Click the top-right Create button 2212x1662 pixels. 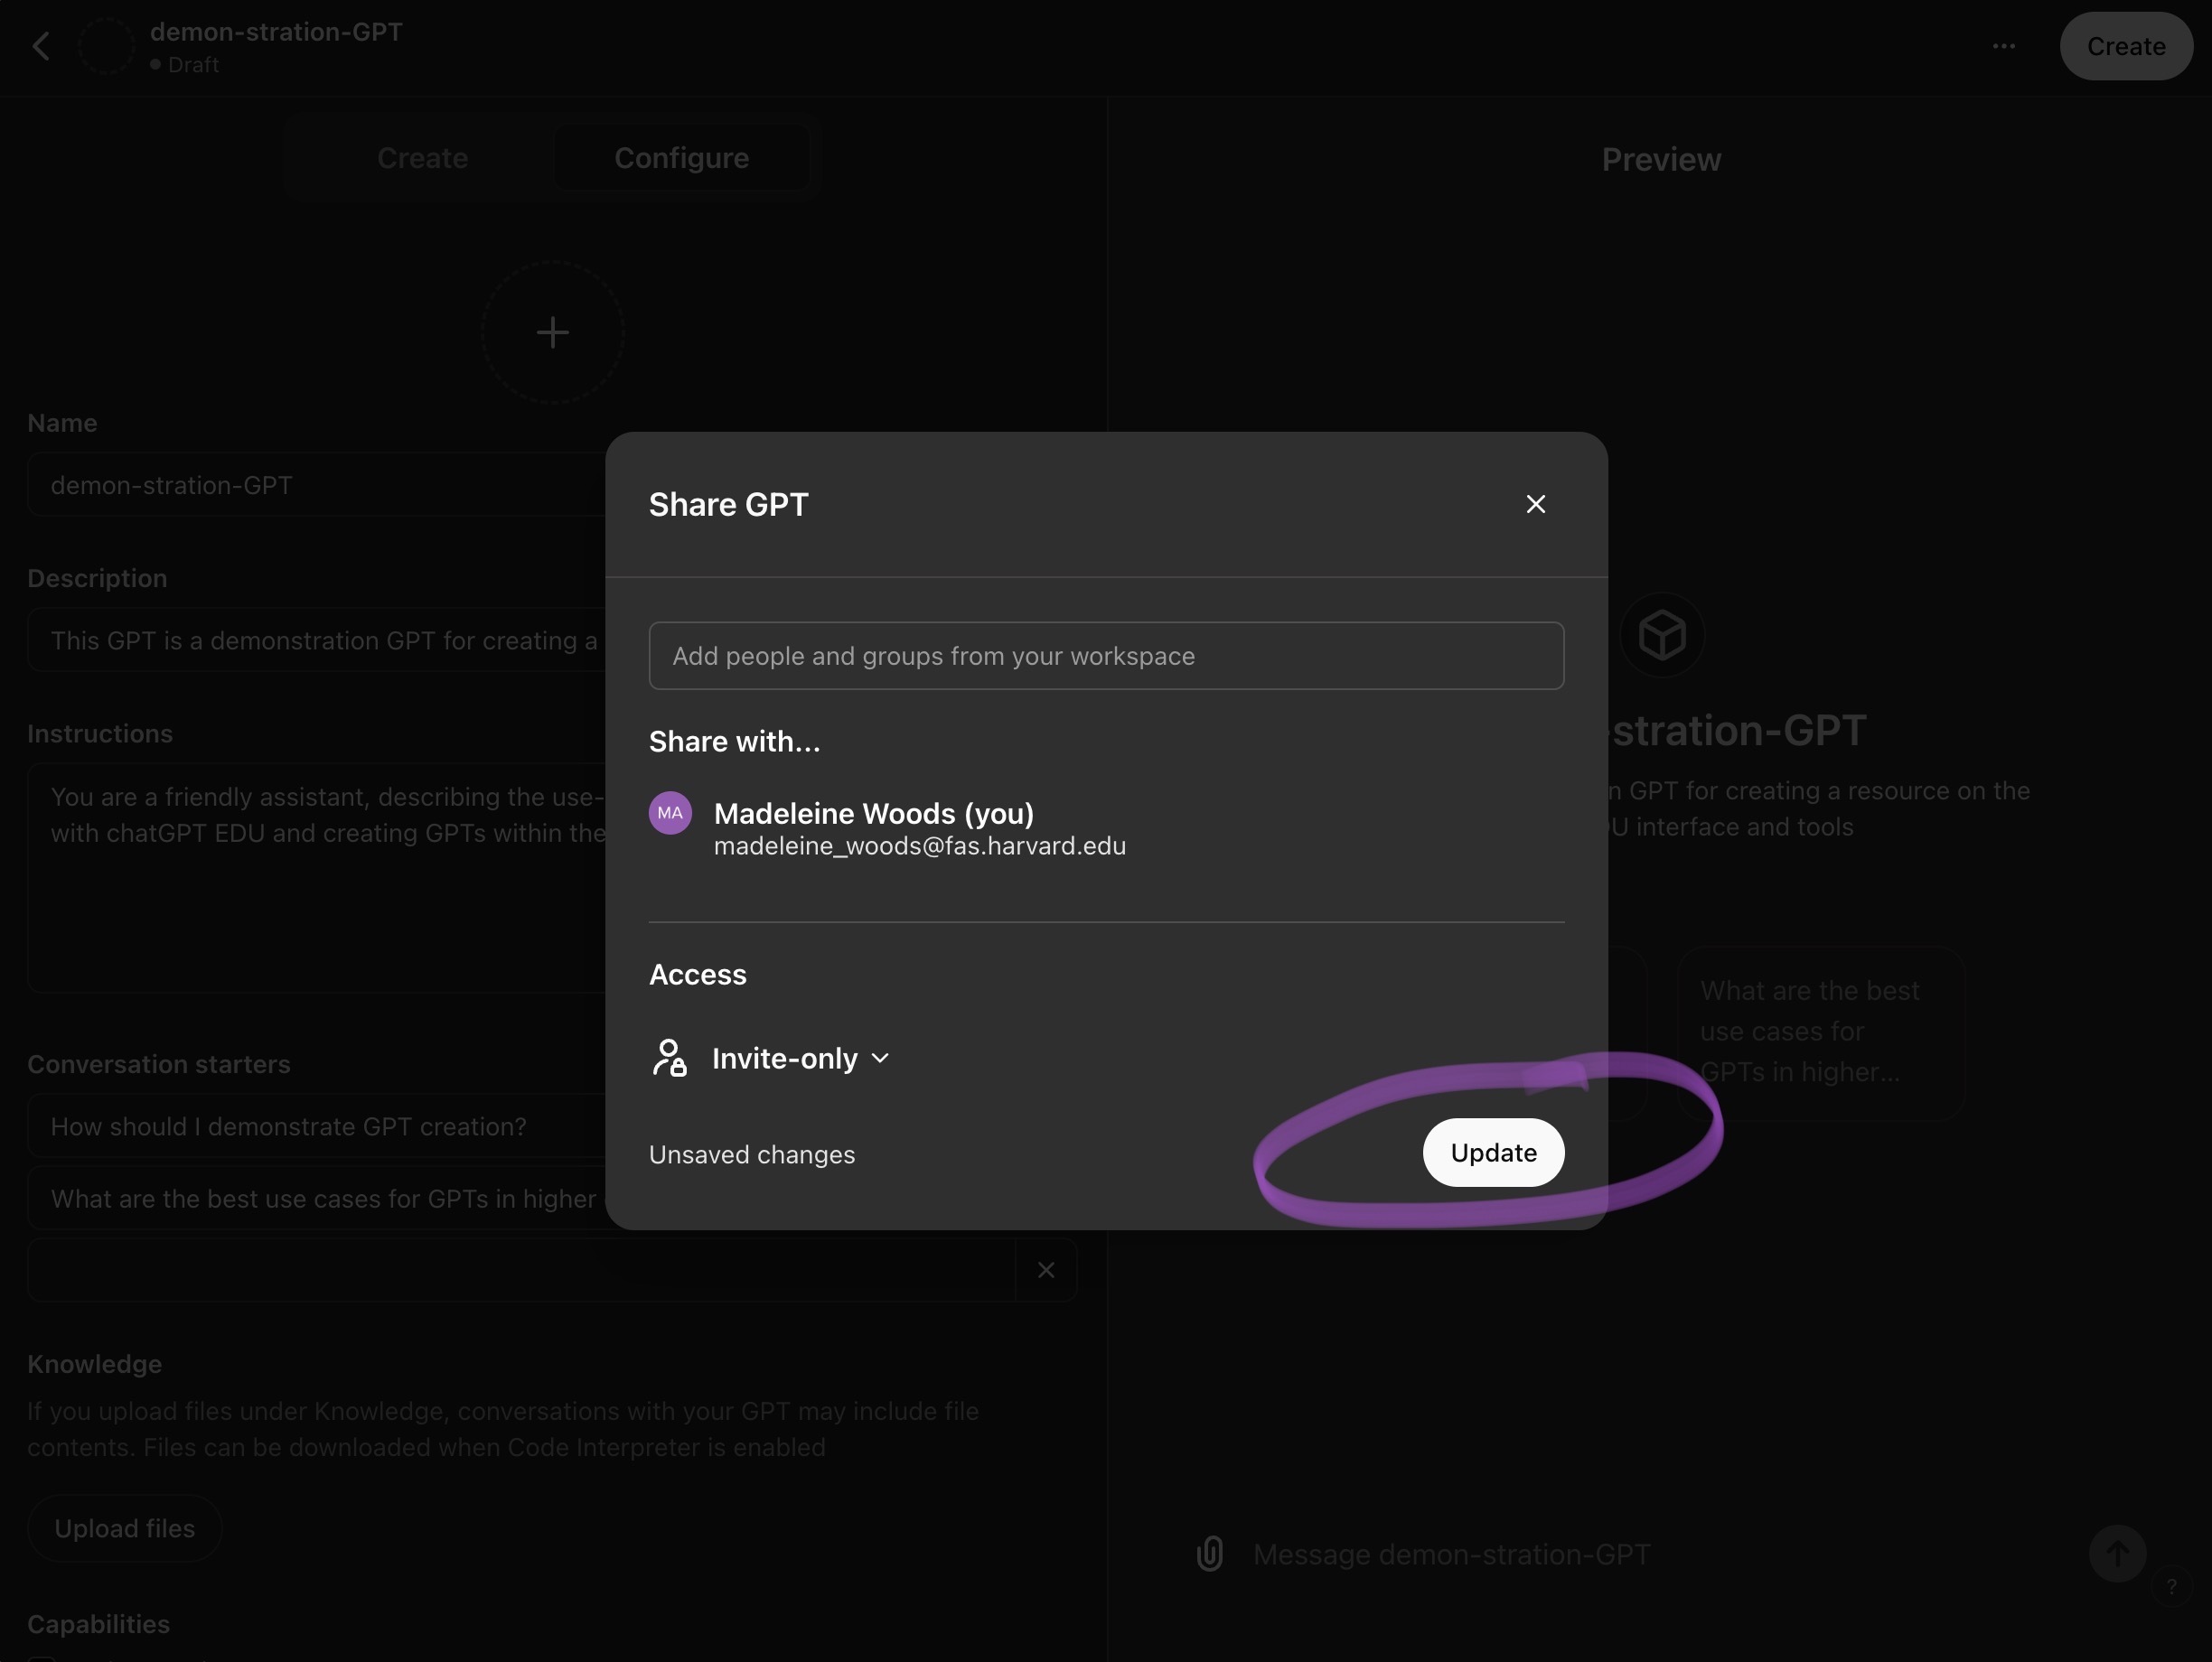coord(2125,46)
